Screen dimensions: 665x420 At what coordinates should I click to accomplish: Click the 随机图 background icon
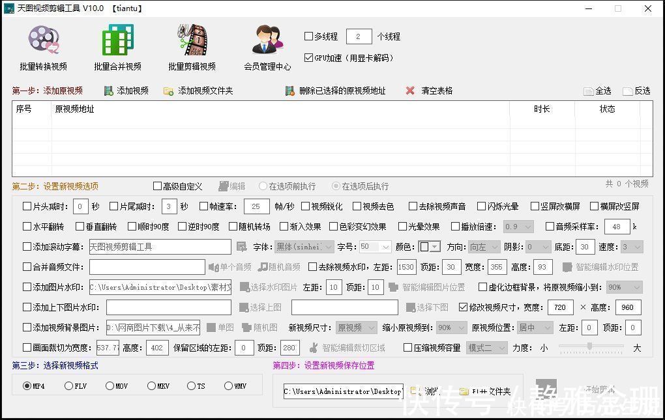pos(246,328)
